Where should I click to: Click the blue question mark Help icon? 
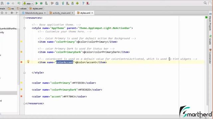(x=83, y=3)
